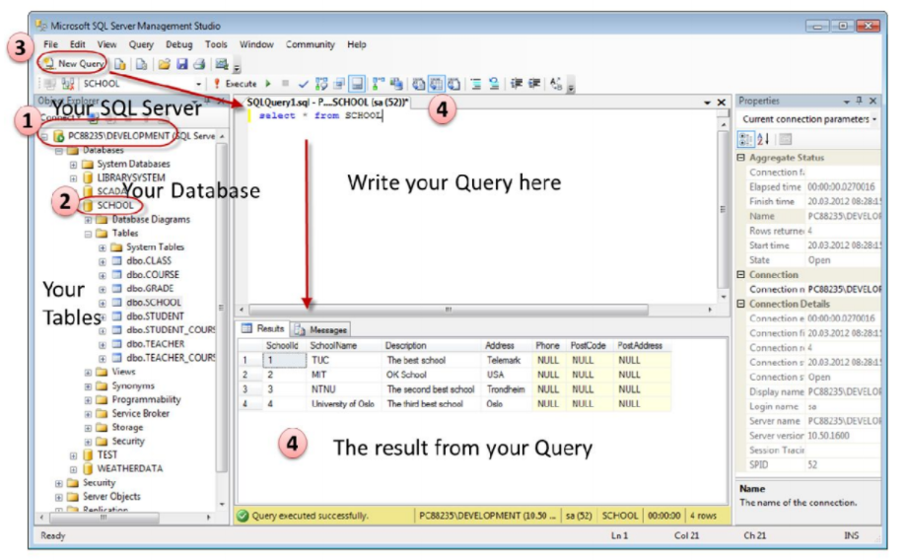The width and height of the screenshot is (905, 560).
Task: Click Specify Values for Template Parameters icon
Action: click(x=556, y=84)
